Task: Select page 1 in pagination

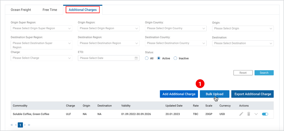Action: click(20, 125)
